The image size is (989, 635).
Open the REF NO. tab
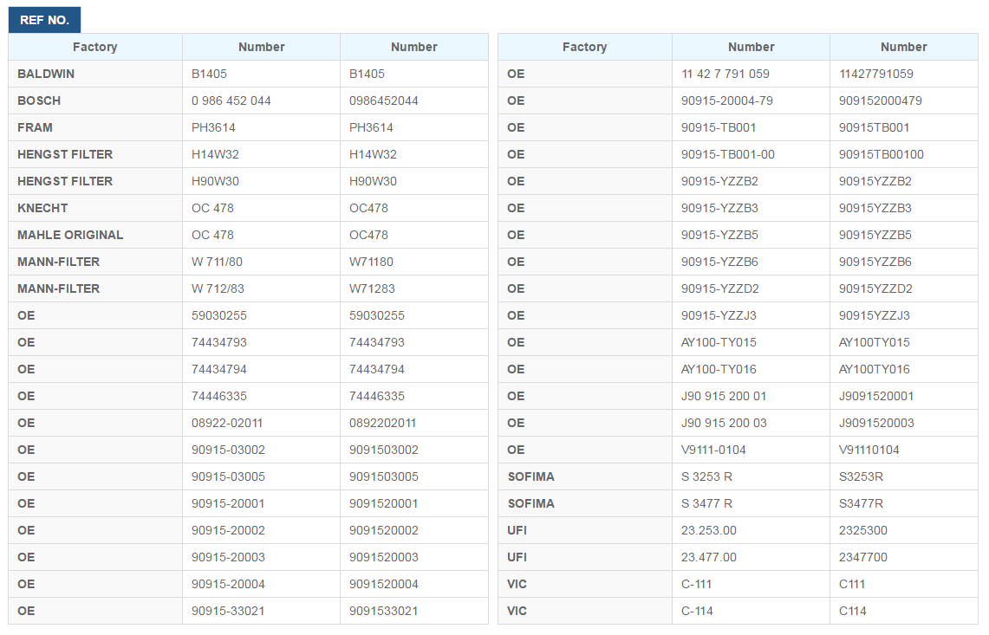(44, 20)
